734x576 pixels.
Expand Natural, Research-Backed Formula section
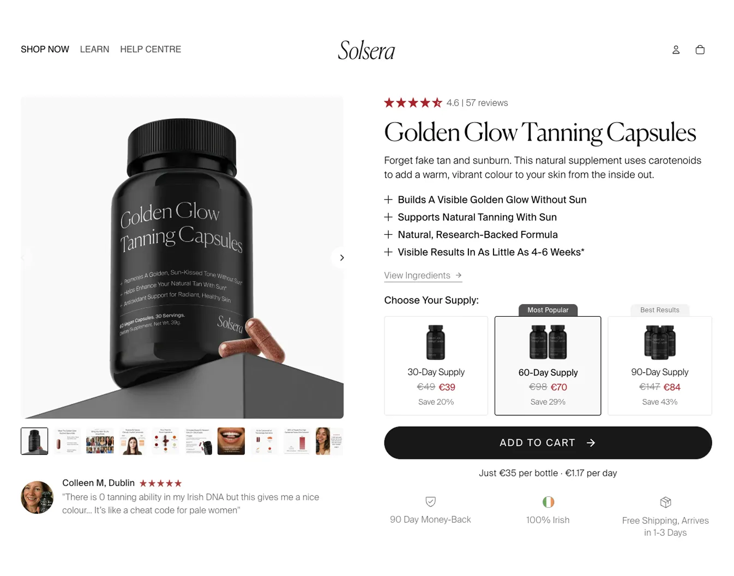pyautogui.click(x=471, y=234)
